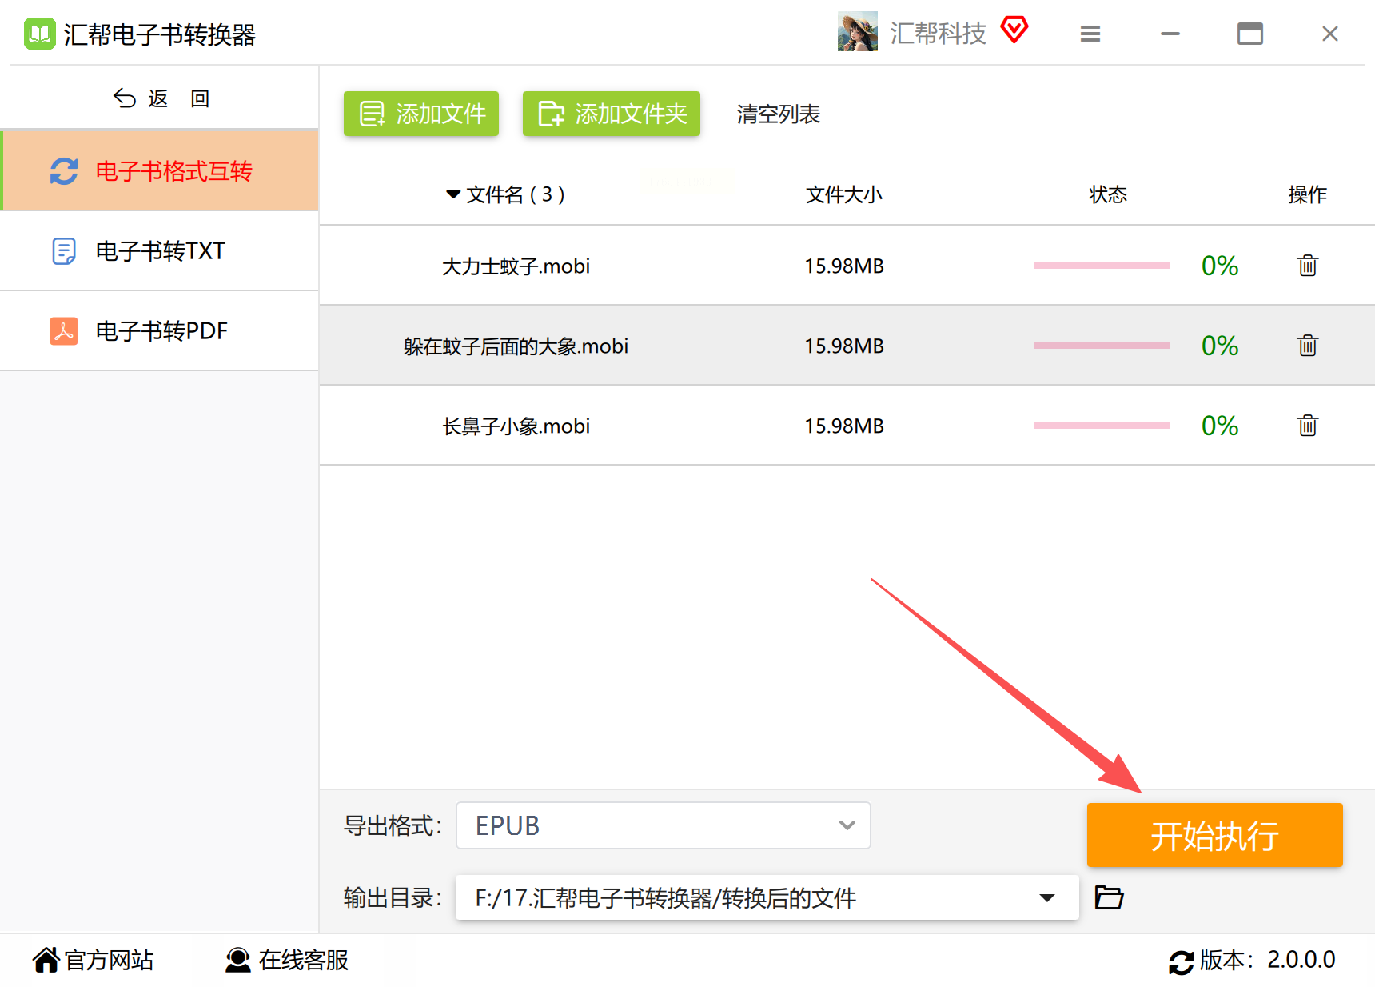This screenshot has height=987, width=1375.
Task: Click size 15.98MB of 躲在蚊子后面的大象.mobi
Action: [x=844, y=346]
